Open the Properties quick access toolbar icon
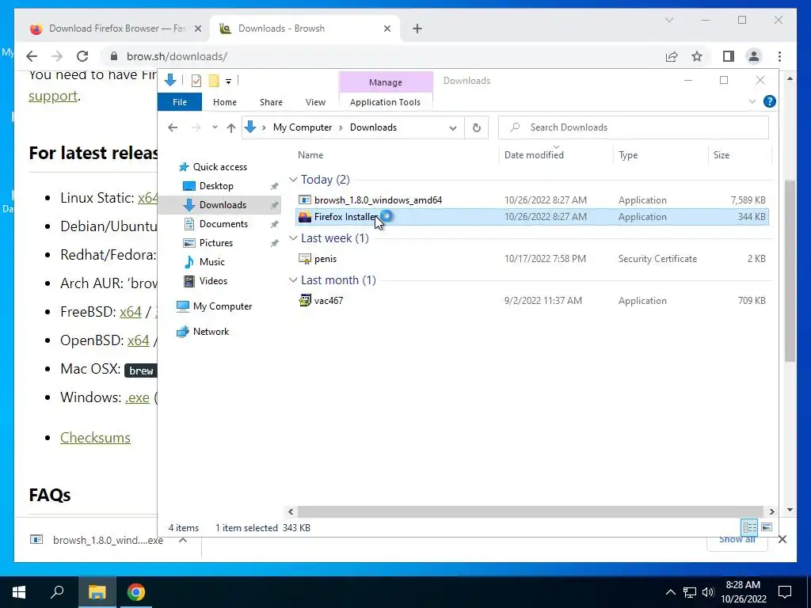This screenshot has height=608, width=811. pyautogui.click(x=196, y=81)
